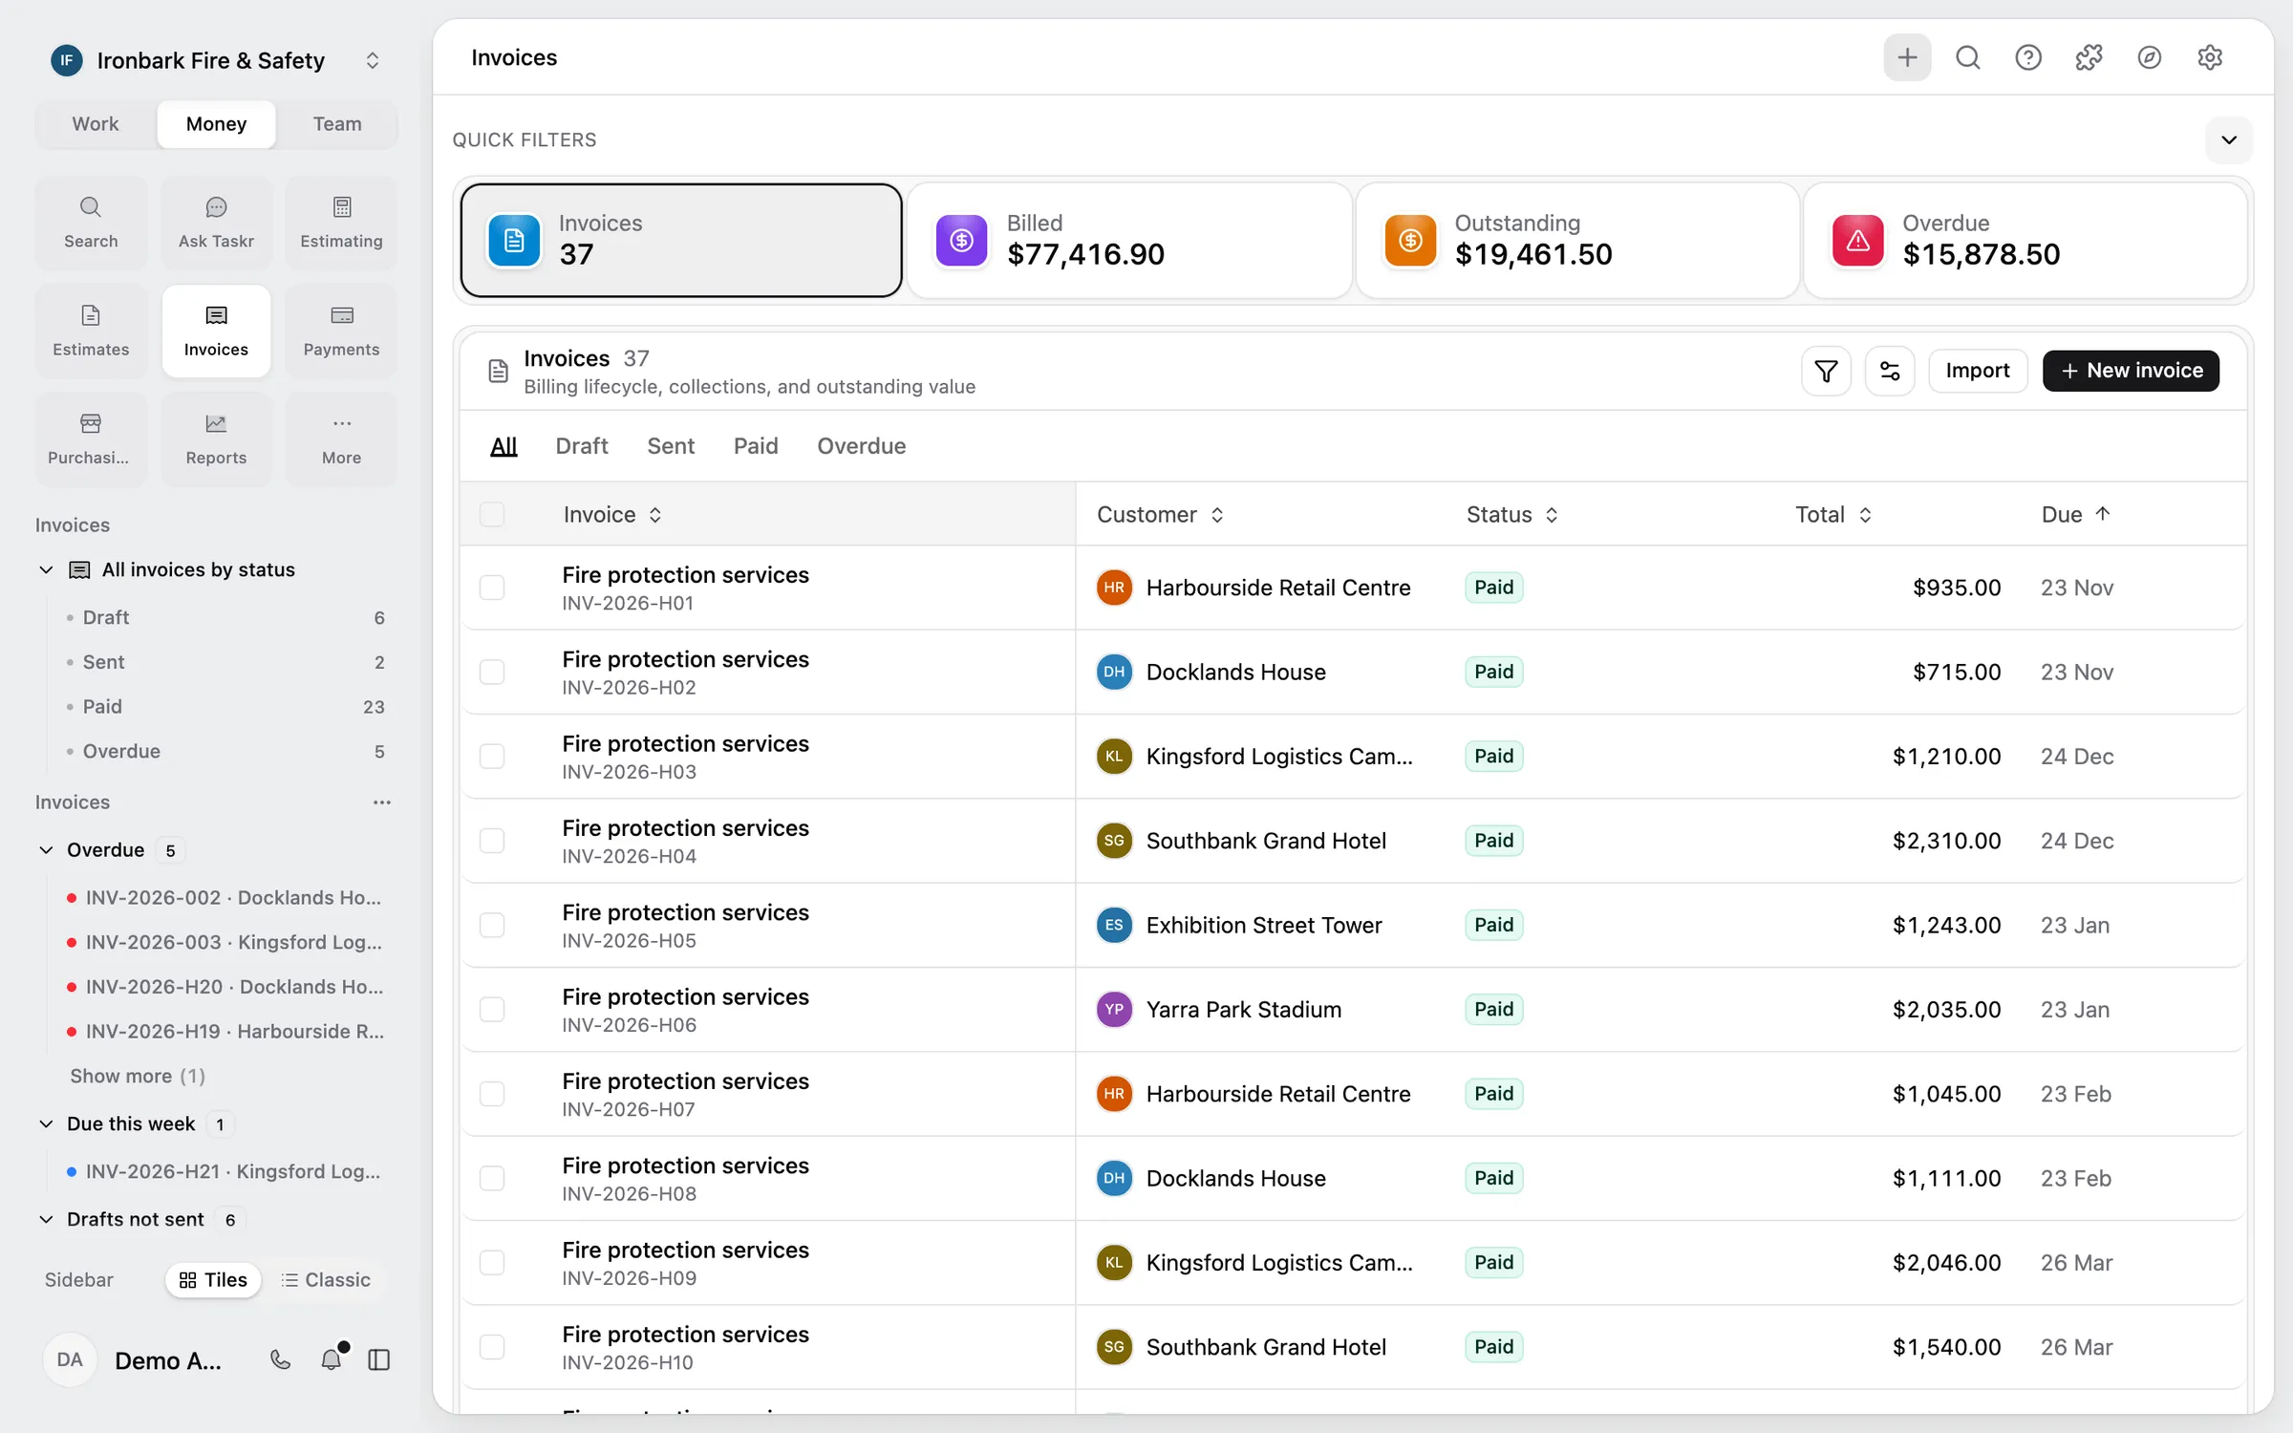Viewport: 2293px width, 1433px height.
Task: Click the Import button
Action: [x=1977, y=371]
